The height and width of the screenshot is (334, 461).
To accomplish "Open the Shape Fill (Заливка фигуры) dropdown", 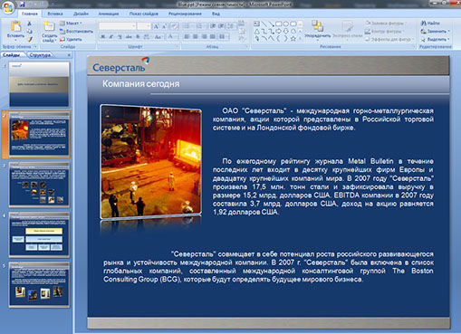I will point(386,23).
